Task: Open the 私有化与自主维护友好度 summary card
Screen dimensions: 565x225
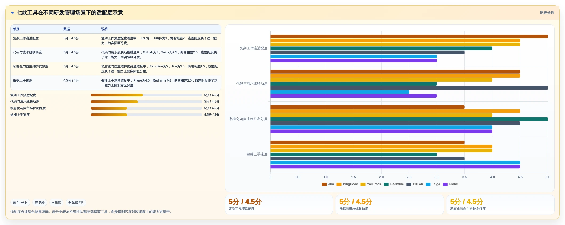Action: coord(500,205)
